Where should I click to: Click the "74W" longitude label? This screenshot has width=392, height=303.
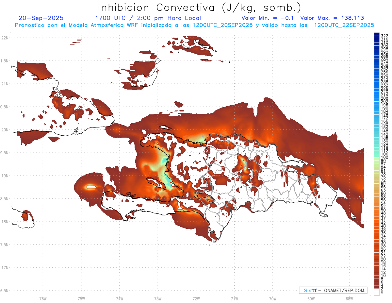tap(119, 298)
